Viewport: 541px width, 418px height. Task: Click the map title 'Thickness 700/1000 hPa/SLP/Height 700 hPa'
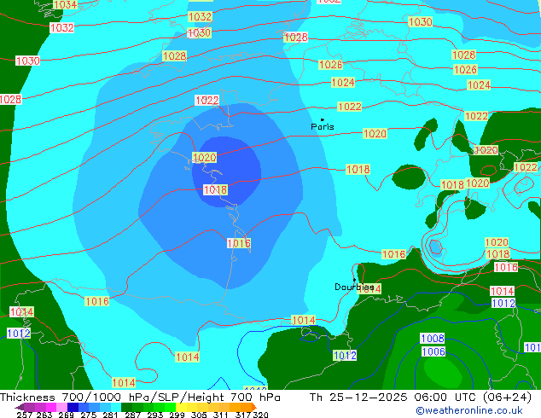(x=140, y=398)
